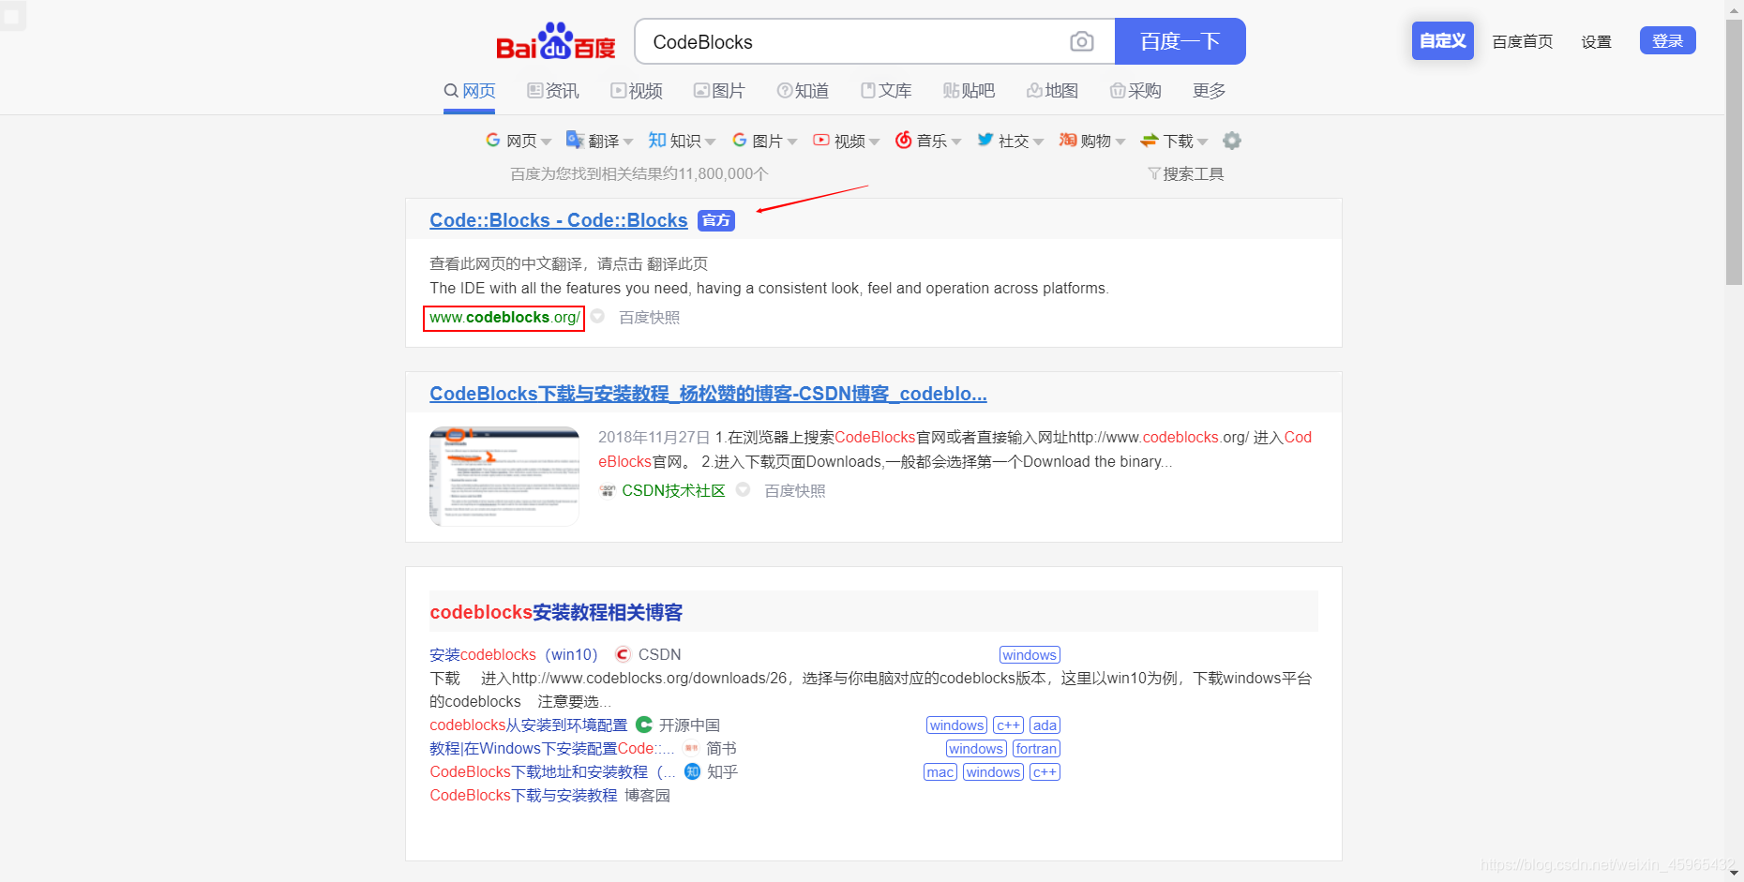Click the mac tag
The width and height of the screenshot is (1744, 882).
[x=940, y=772]
